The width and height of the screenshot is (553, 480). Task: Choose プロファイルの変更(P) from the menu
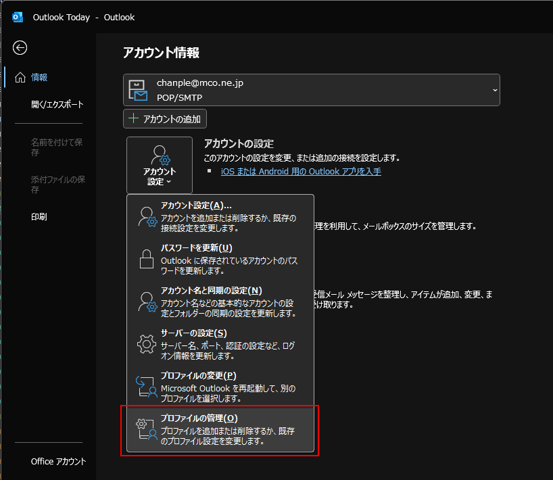tap(220, 387)
